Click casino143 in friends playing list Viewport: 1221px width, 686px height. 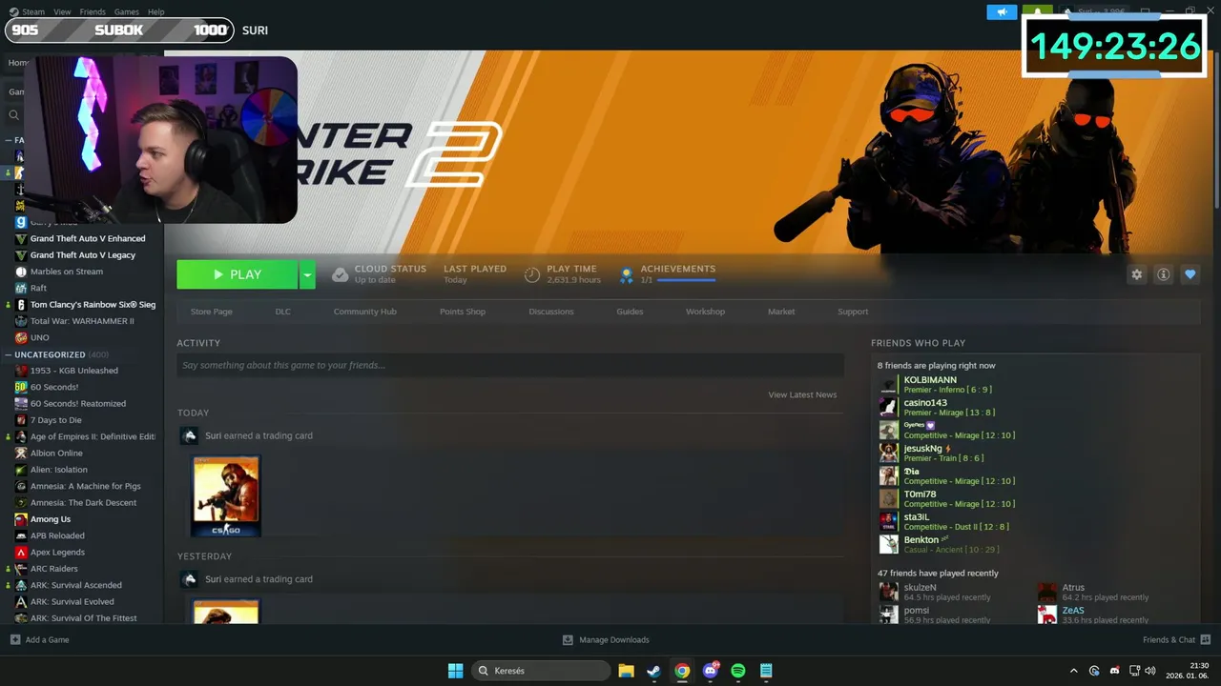(x=925, y=403)
